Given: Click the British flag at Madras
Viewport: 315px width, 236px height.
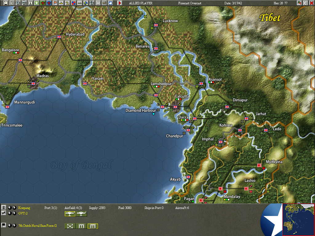Looking at the screenshot, I should coord(33,84).
